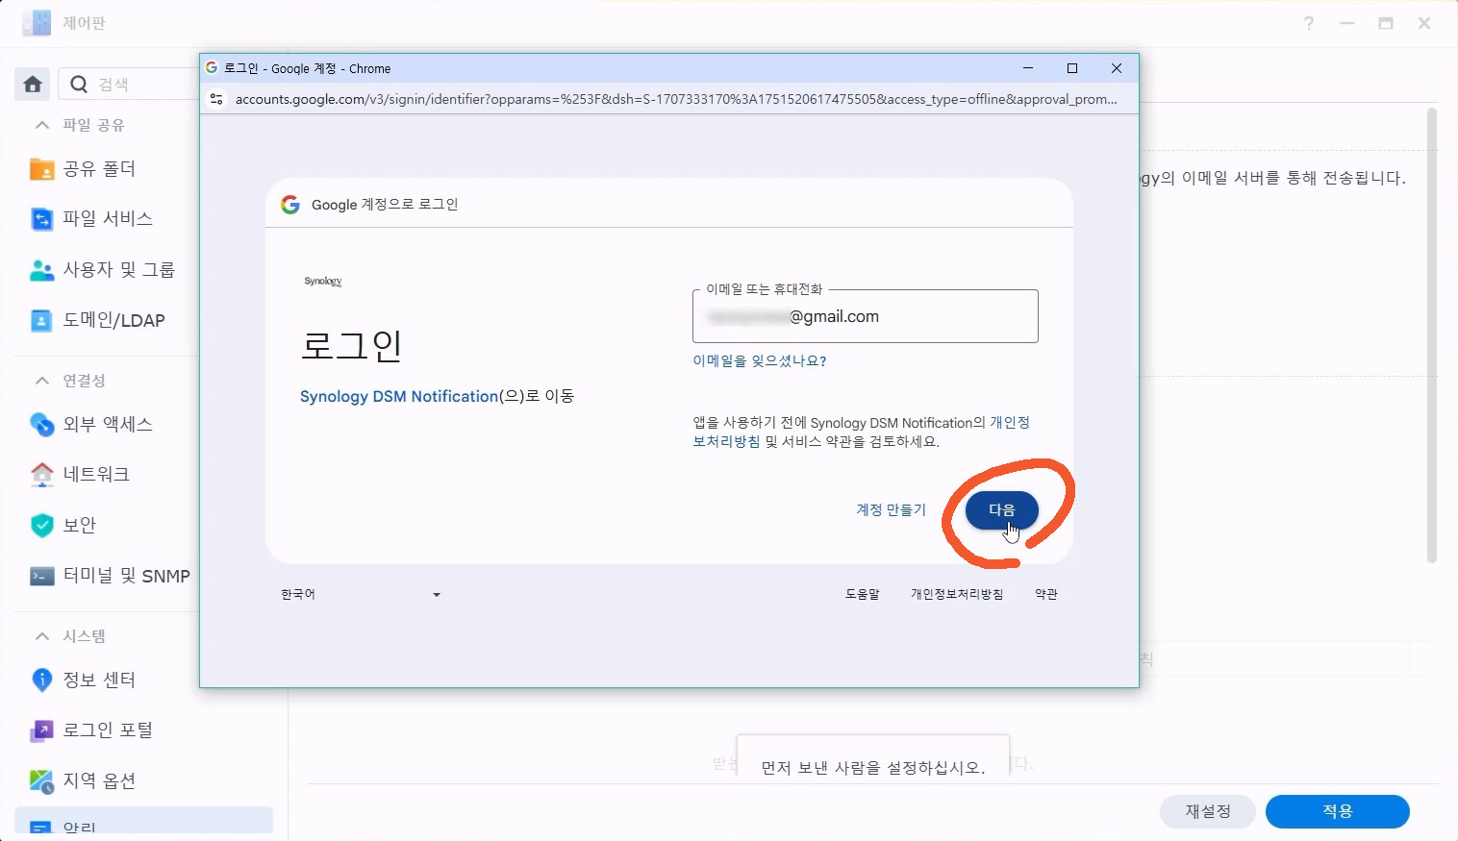Collapse the 연결성 section

point(42,381)
